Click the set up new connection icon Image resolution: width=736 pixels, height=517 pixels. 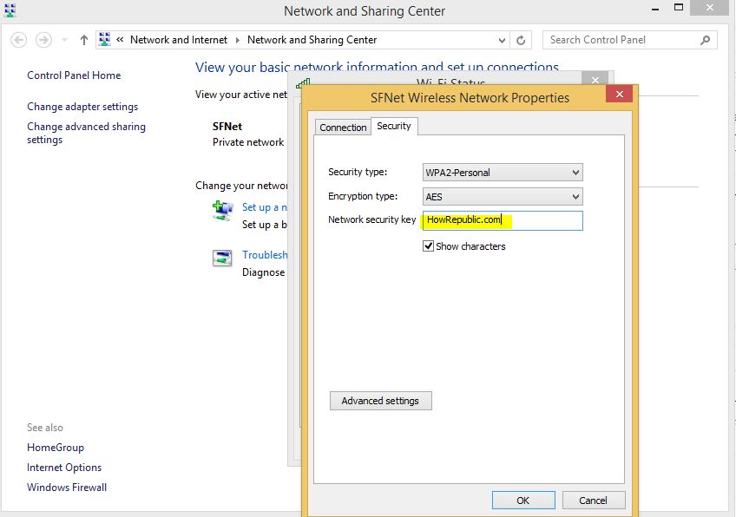pyautogui.click(x=223, y=210)
